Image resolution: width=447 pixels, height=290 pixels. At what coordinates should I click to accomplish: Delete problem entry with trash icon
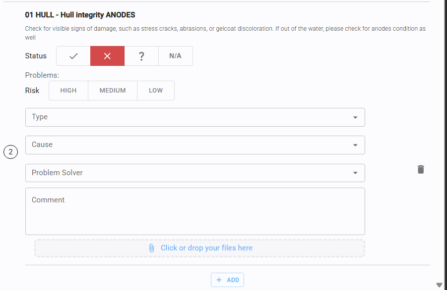(421, 169)
